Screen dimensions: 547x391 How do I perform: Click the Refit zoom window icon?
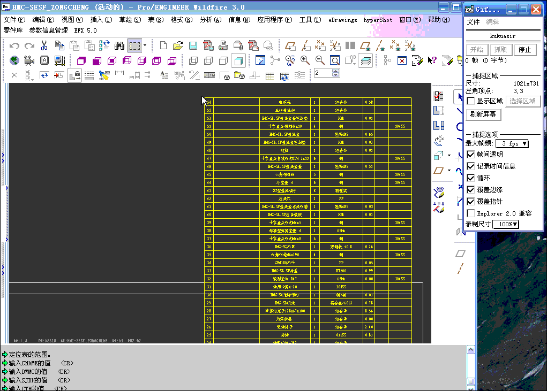click(335, 60)
